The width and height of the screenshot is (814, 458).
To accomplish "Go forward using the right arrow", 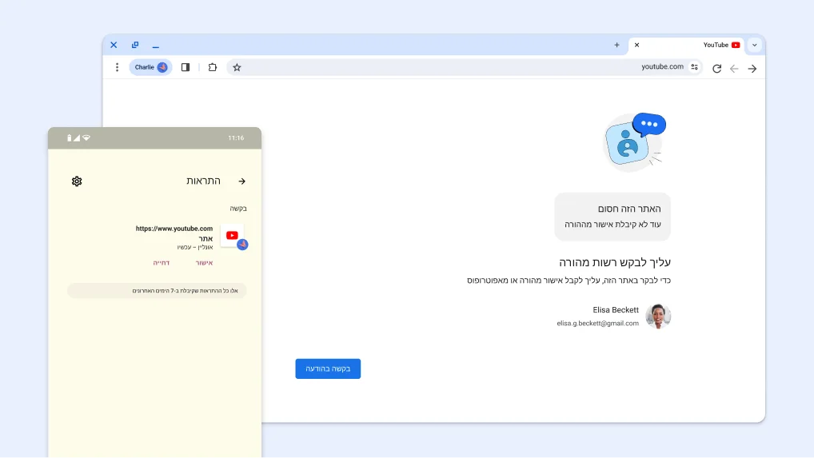I will [x=752, y=69].
